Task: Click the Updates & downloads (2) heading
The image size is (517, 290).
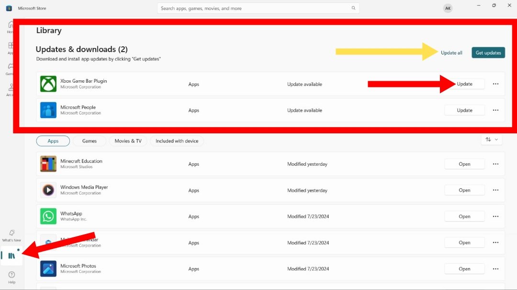Action: (81, 49)
